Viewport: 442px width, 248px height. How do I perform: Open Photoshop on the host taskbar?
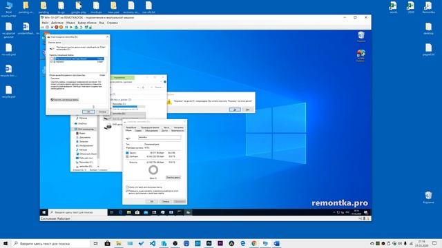tap(209, 243)
